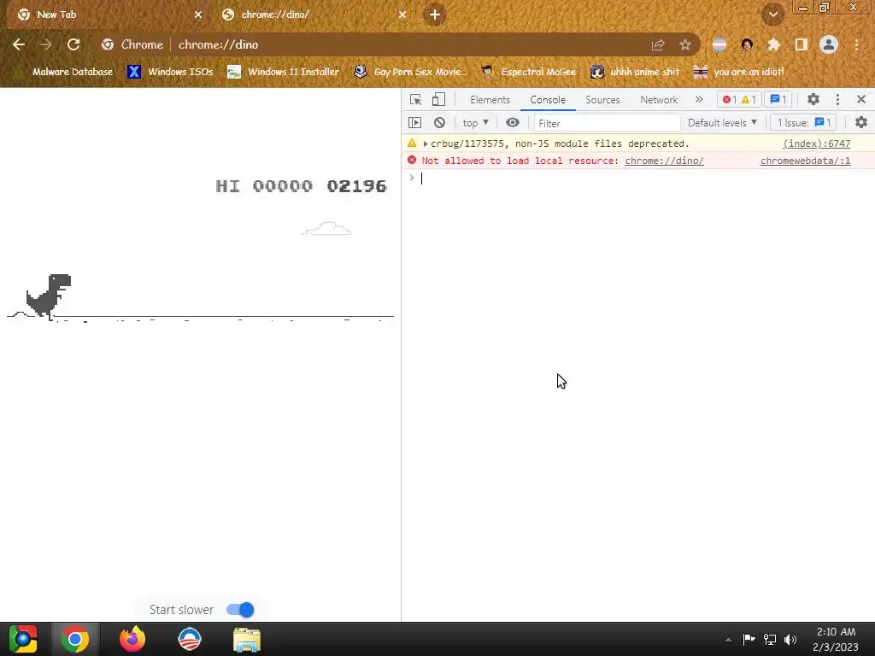This screenshot has height=656, width=875.
Task: Open the volume speaker tray icon
Action: 790,639
